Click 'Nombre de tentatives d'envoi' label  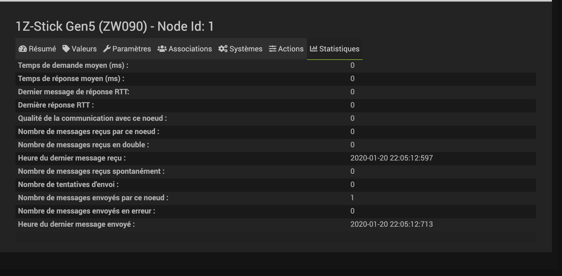(x=68, y=185)
